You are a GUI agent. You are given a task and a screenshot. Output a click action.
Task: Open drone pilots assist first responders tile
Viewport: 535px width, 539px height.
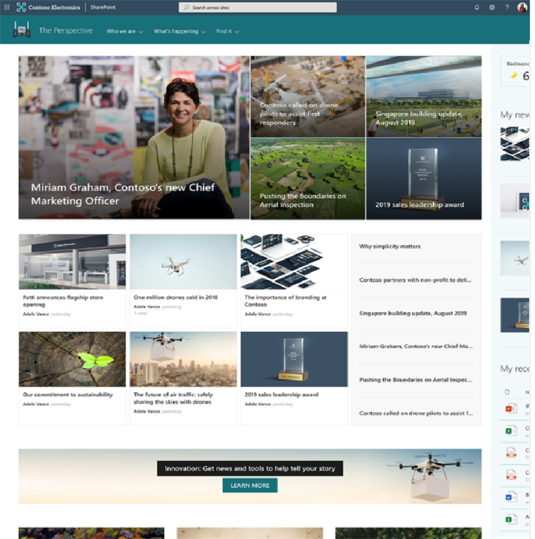coord(308,97)
